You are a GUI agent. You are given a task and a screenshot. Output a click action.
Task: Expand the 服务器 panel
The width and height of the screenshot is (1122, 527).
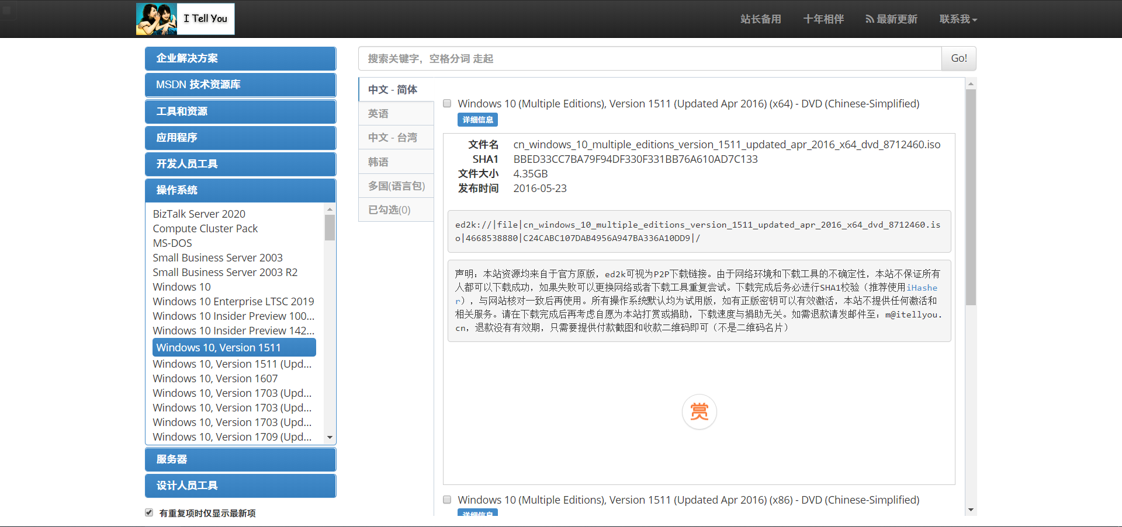pyautogui.click(x=240, y=459)
